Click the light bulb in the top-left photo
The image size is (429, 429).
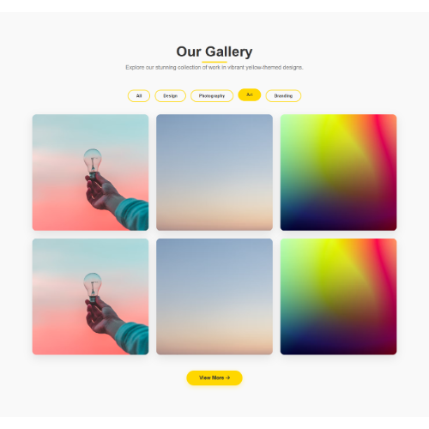[x=93, y=164]
